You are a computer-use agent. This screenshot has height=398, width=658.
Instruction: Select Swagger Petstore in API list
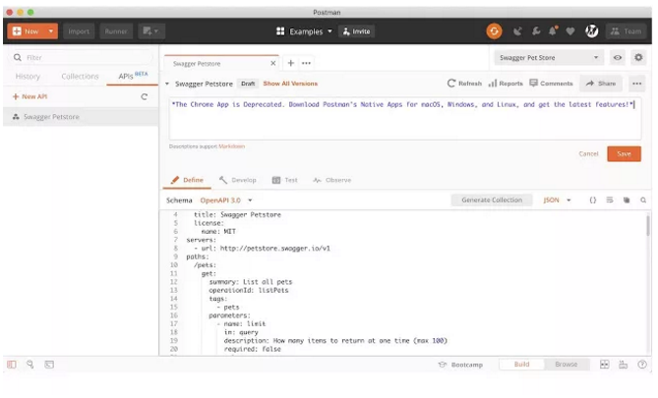(x=81, y=117)
